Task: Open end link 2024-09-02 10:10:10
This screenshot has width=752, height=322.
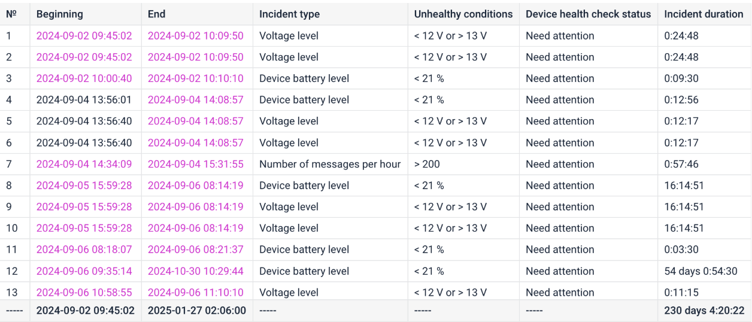Action: (x=196, y=78)
